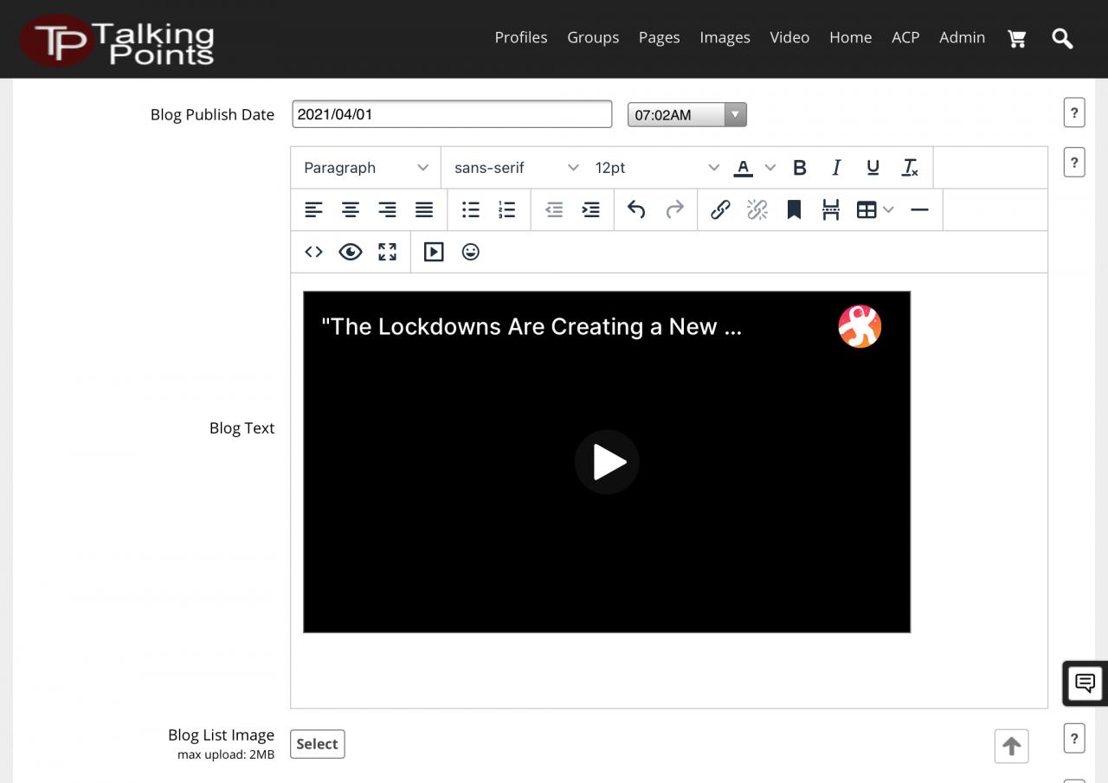Open the text color picker arrow

[x=770, y=168]
